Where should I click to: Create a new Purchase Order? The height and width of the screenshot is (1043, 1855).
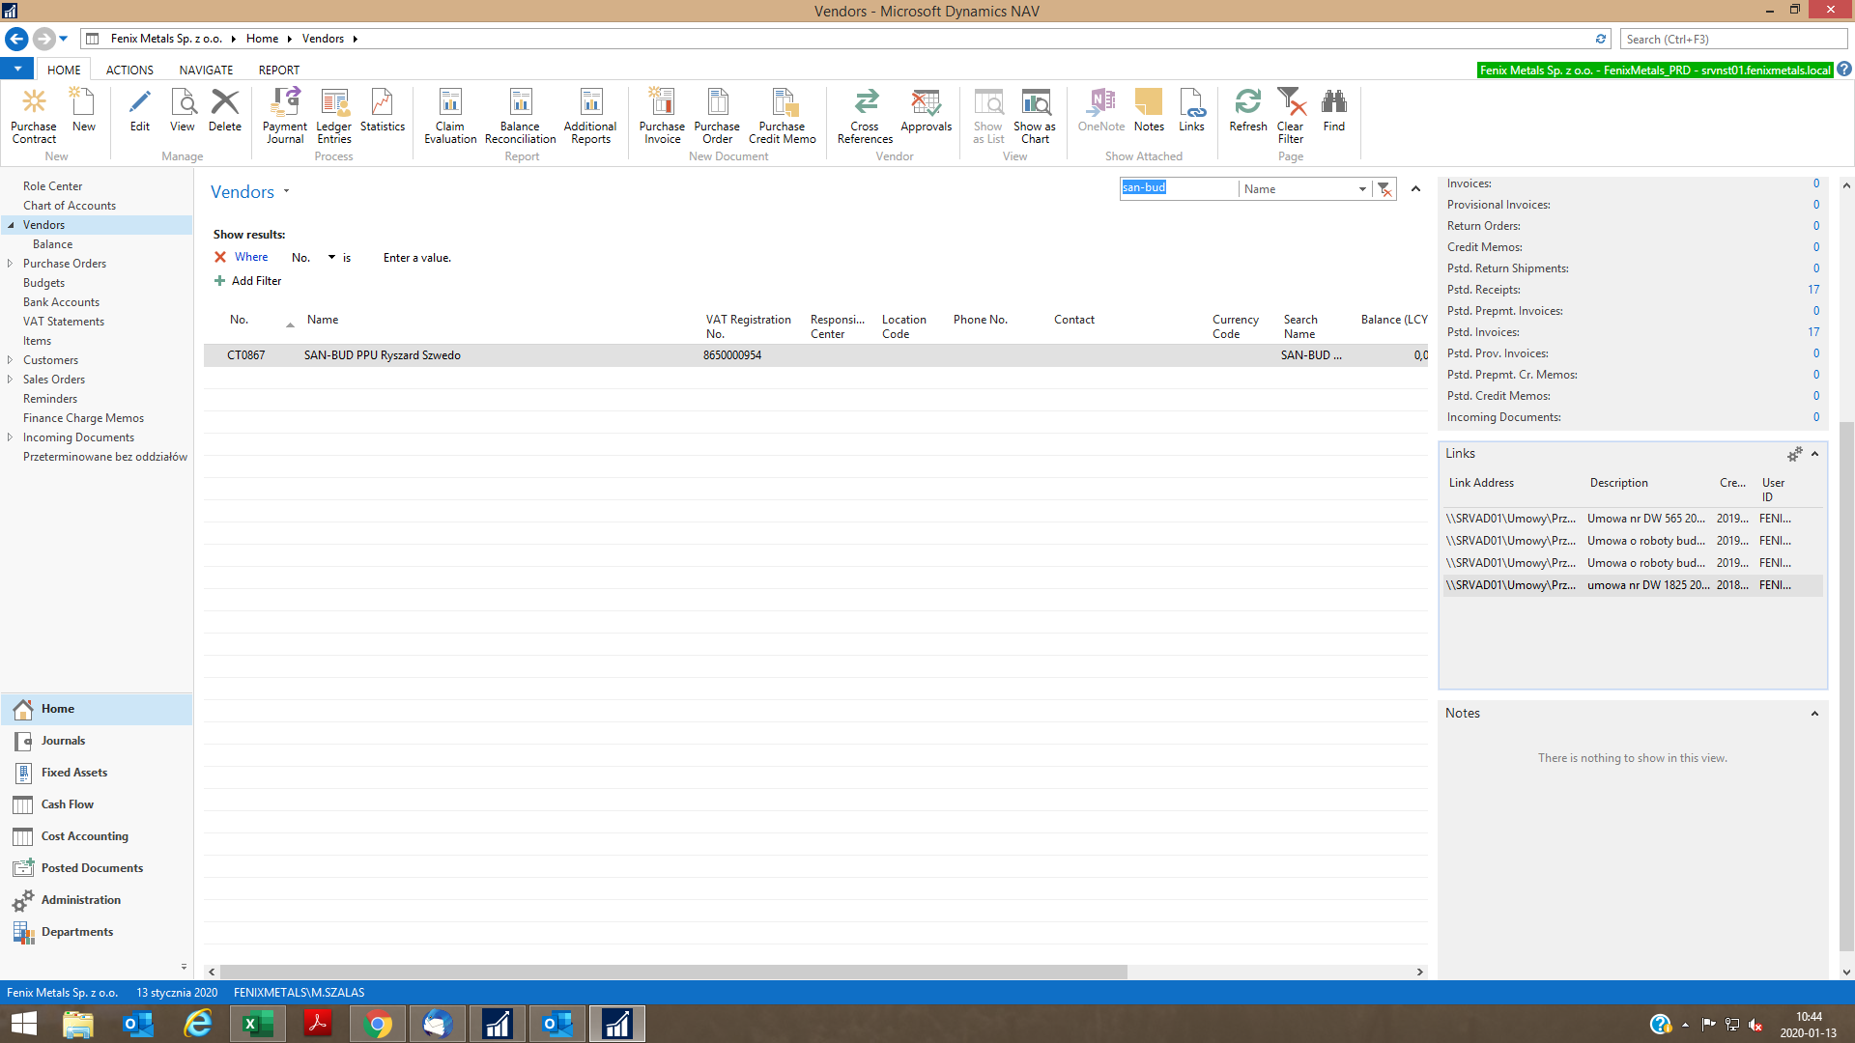point(717,116)
